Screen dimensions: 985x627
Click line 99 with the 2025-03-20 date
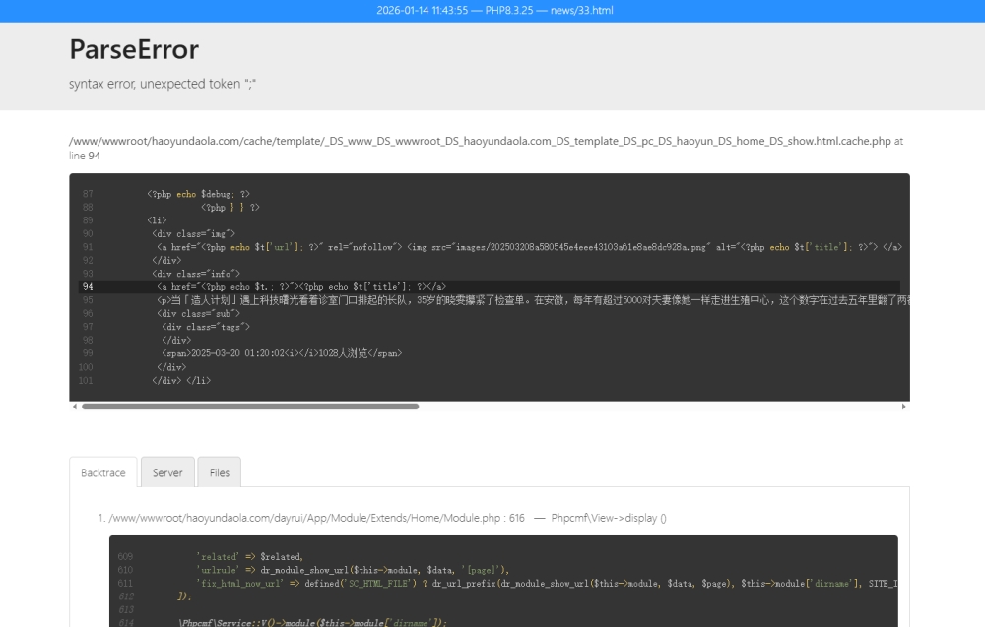tap(281, 352)
